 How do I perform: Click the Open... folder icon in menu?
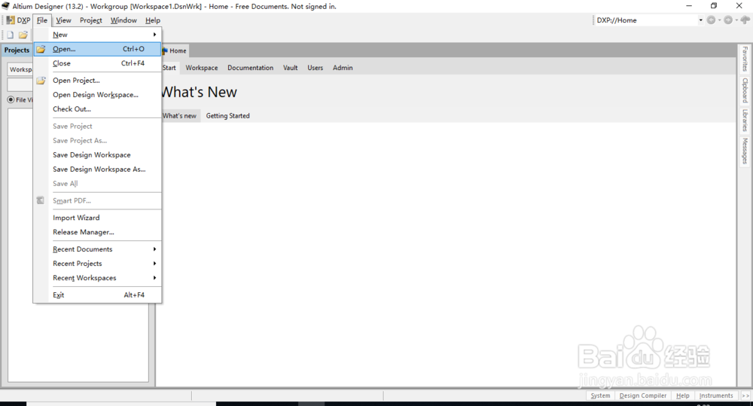pyautogui.click(x=41, y=49)
